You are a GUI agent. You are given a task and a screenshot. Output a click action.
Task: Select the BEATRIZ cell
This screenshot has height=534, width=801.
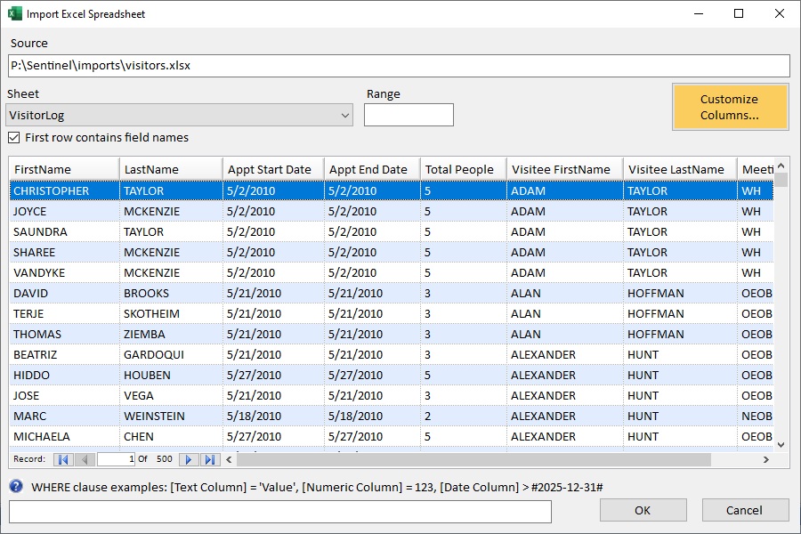click(64, 354)
